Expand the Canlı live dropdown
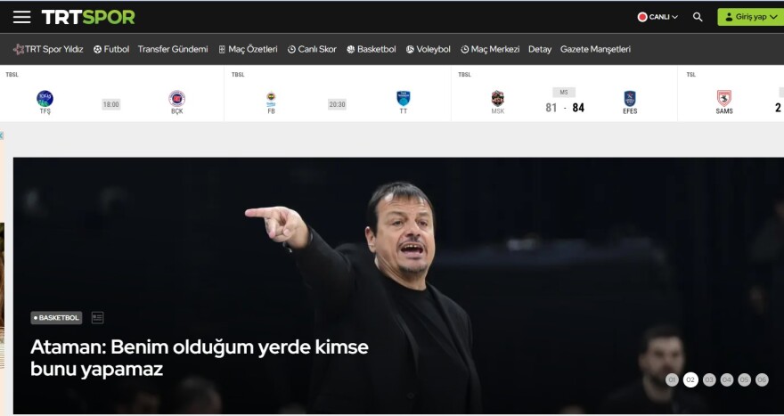Viewport: 784px width, 416px height. [657, 17]
